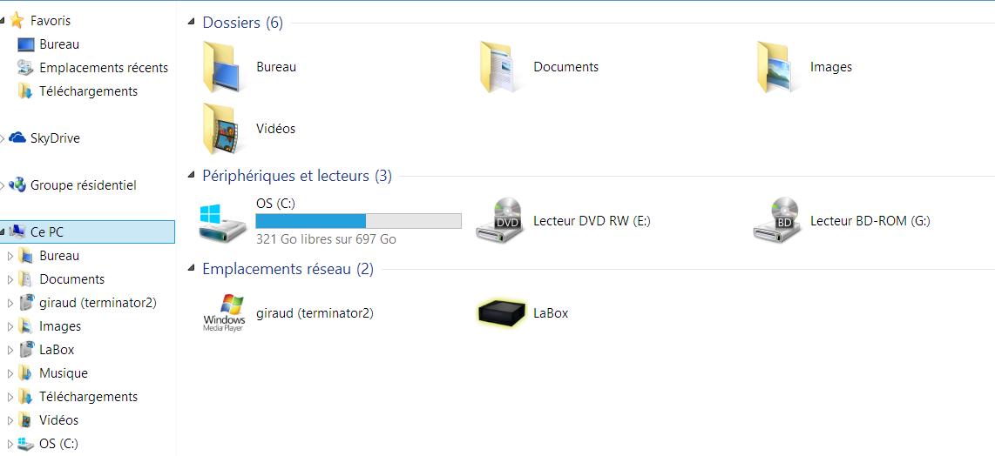
Task: Collapse the Dossiers (6) group
Action: click(192, 23)
